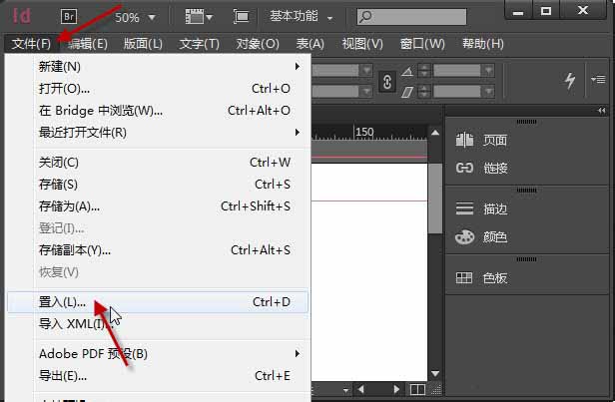This screenshot has width=615, height=402.
Task: Choose 在 Bridge 中浏览(W)...
Action: pyautogui.click(x=158, y=111)
